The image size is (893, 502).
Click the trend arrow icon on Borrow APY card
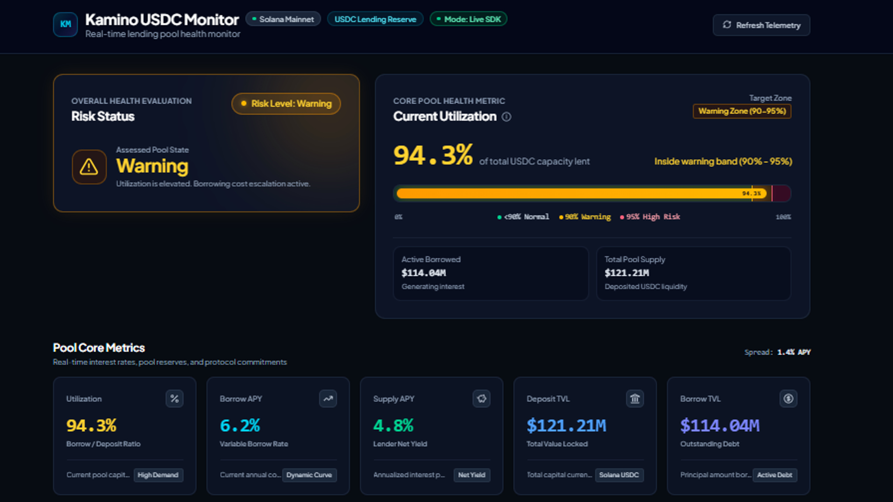pyautogui.click(x=328, y=398)
